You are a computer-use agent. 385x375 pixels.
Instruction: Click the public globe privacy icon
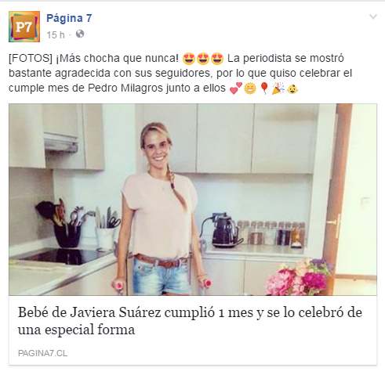(80, 34)
